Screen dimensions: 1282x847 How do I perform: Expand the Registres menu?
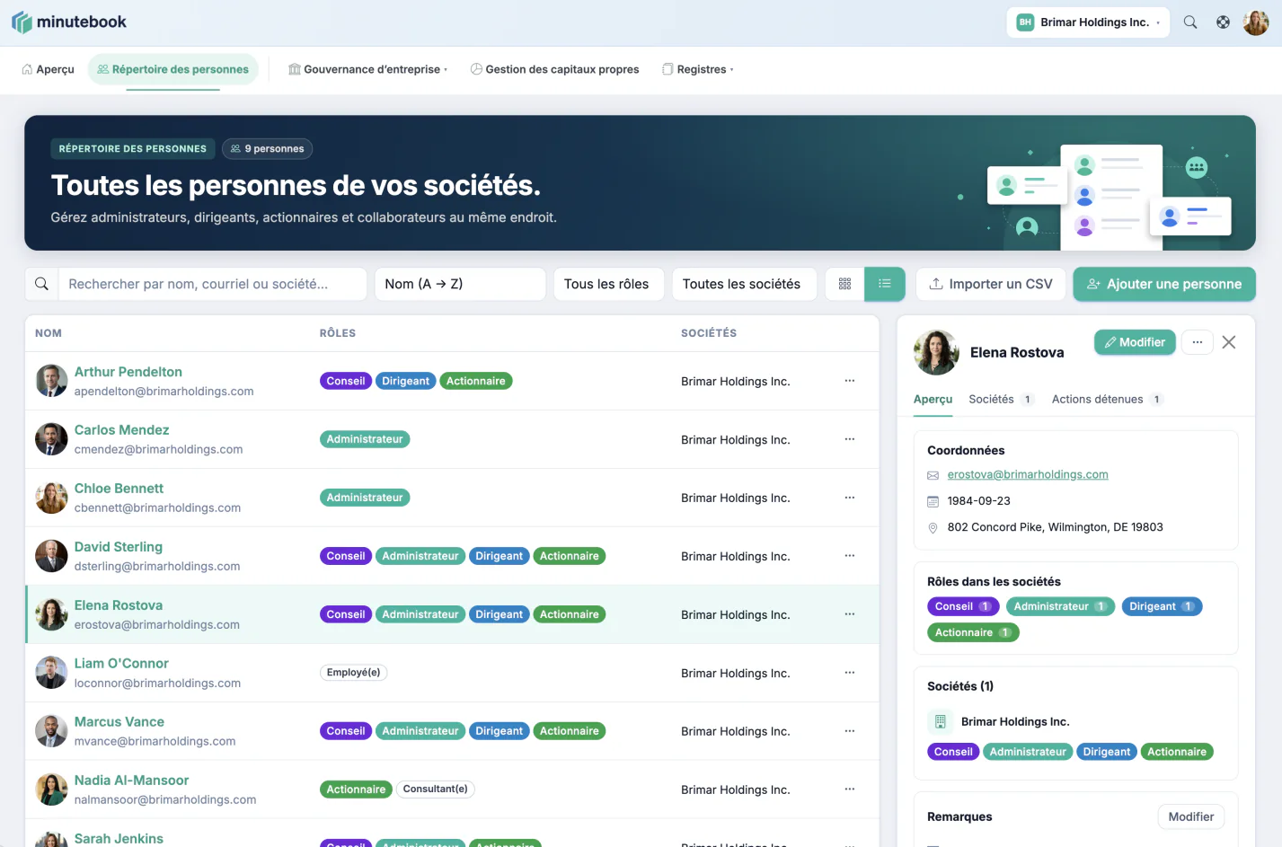(698, 69)
